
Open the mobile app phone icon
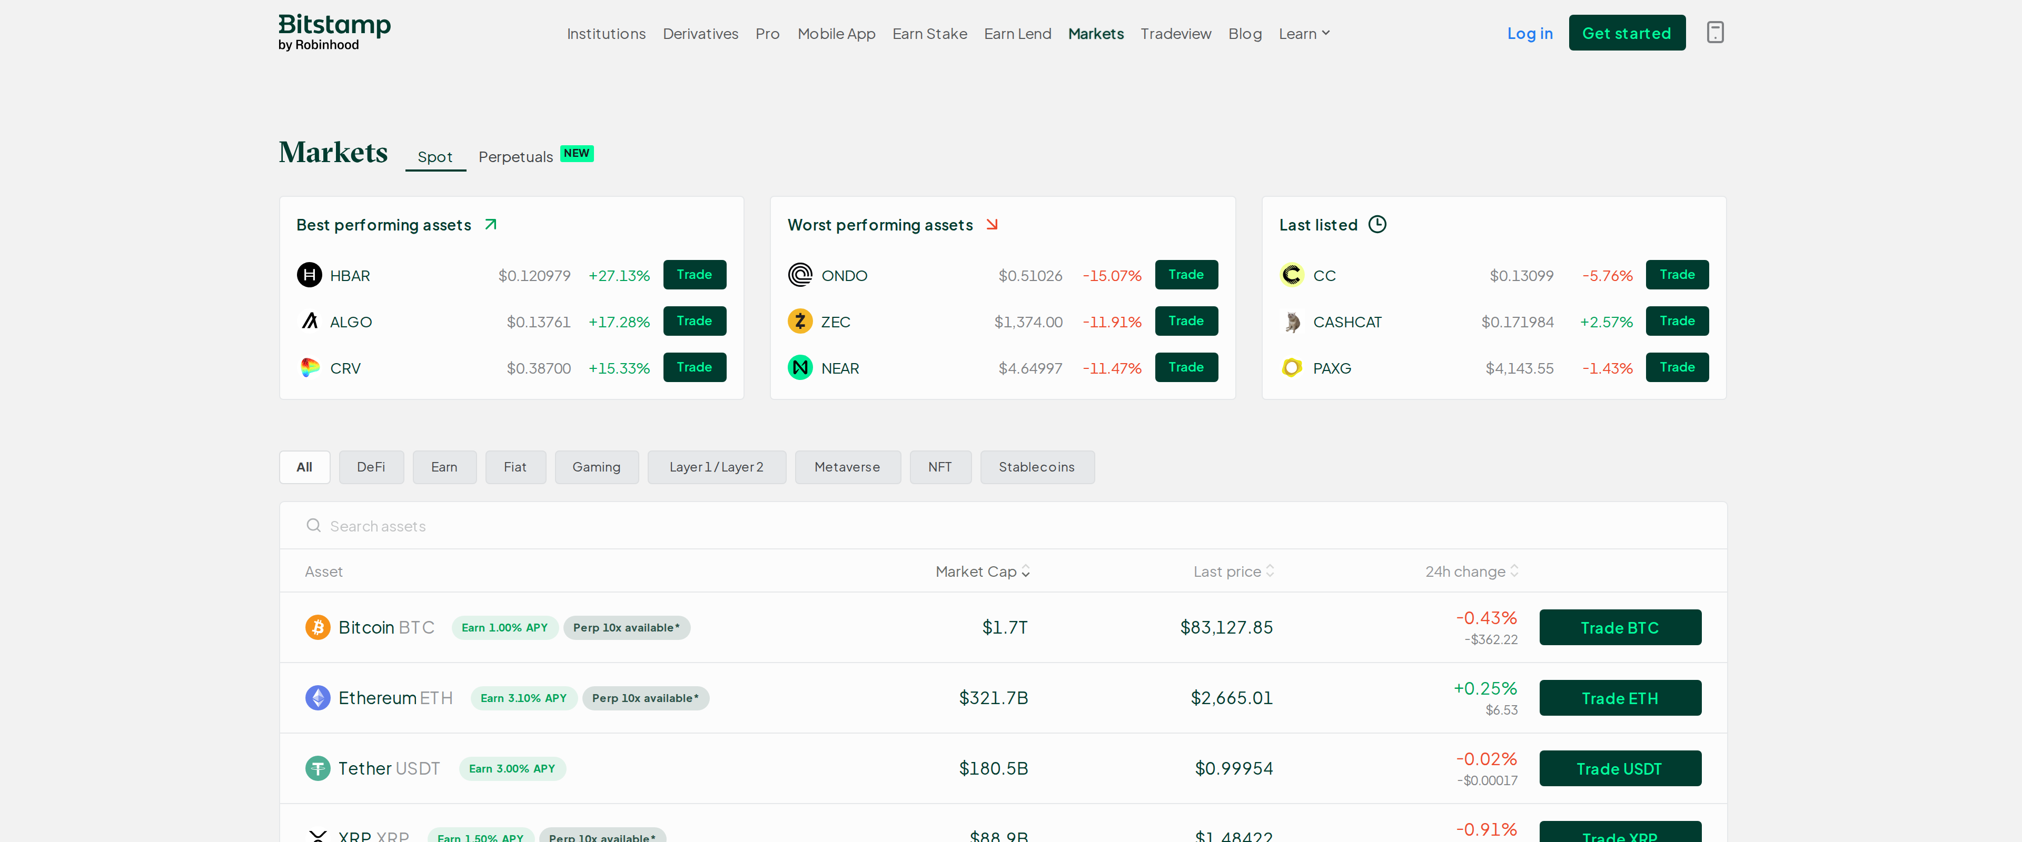1715,32
